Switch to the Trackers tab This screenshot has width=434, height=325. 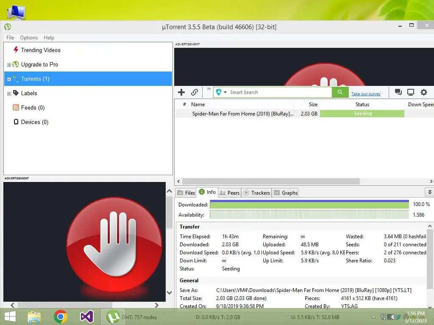(256, 193)
